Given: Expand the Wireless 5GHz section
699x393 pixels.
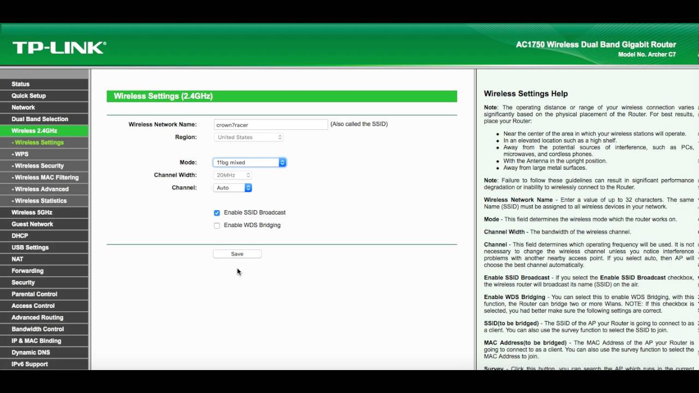Looking at the screenshot, I should pyautogui.click(x=44, y=212).
